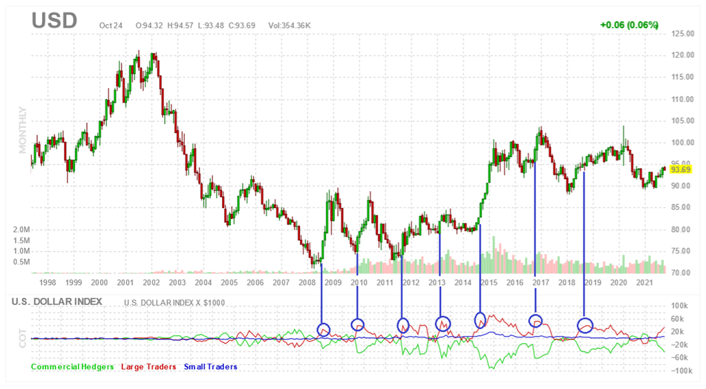
Task: Click the Oct 24 date label
Action: (110, 25)
